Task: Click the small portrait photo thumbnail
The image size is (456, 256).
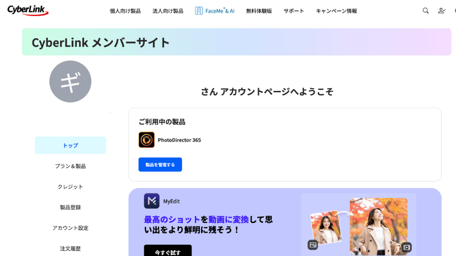Action: (x=325, y=228)
